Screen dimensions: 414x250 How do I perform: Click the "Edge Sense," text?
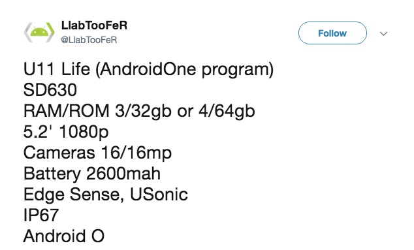(x=74, y=195)
